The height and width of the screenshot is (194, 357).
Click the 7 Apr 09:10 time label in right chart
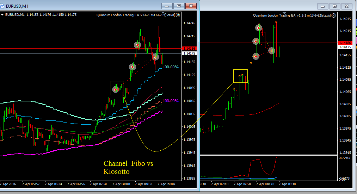(287, 184)
